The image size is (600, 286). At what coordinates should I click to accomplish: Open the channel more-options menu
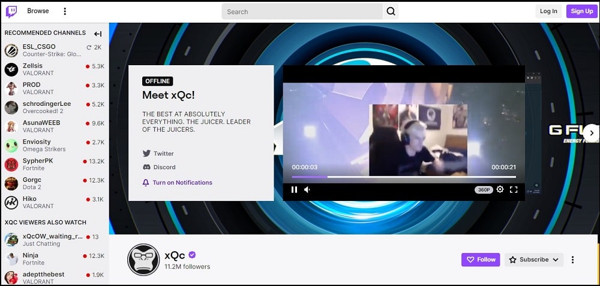572,260
